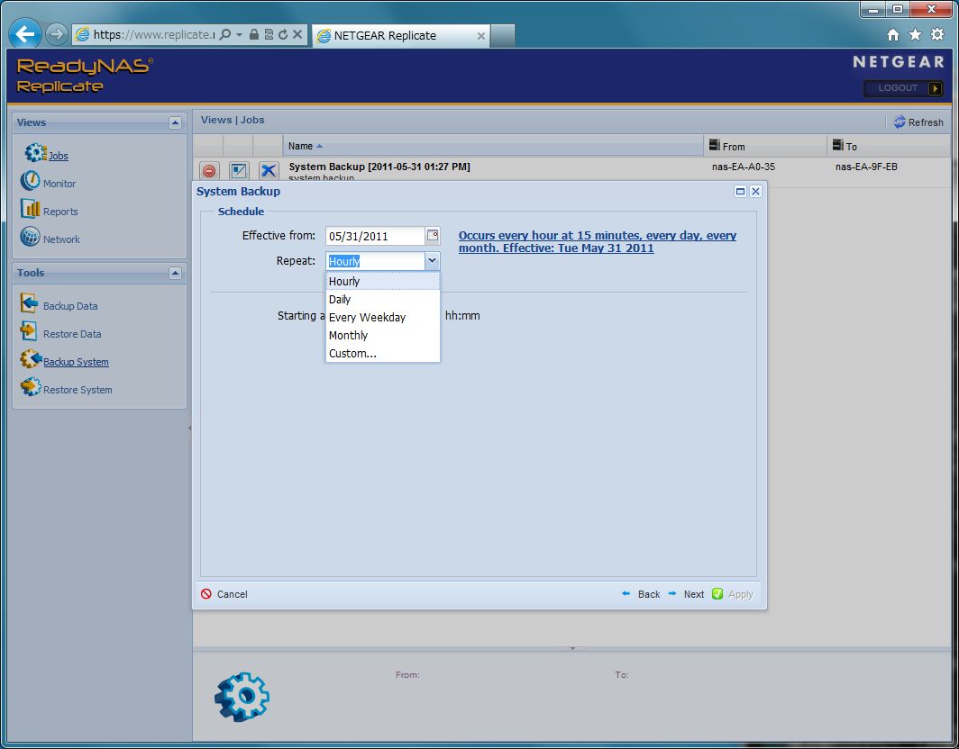
Task: Click the Repeat combo box arrow
Action: pos(432,261)
